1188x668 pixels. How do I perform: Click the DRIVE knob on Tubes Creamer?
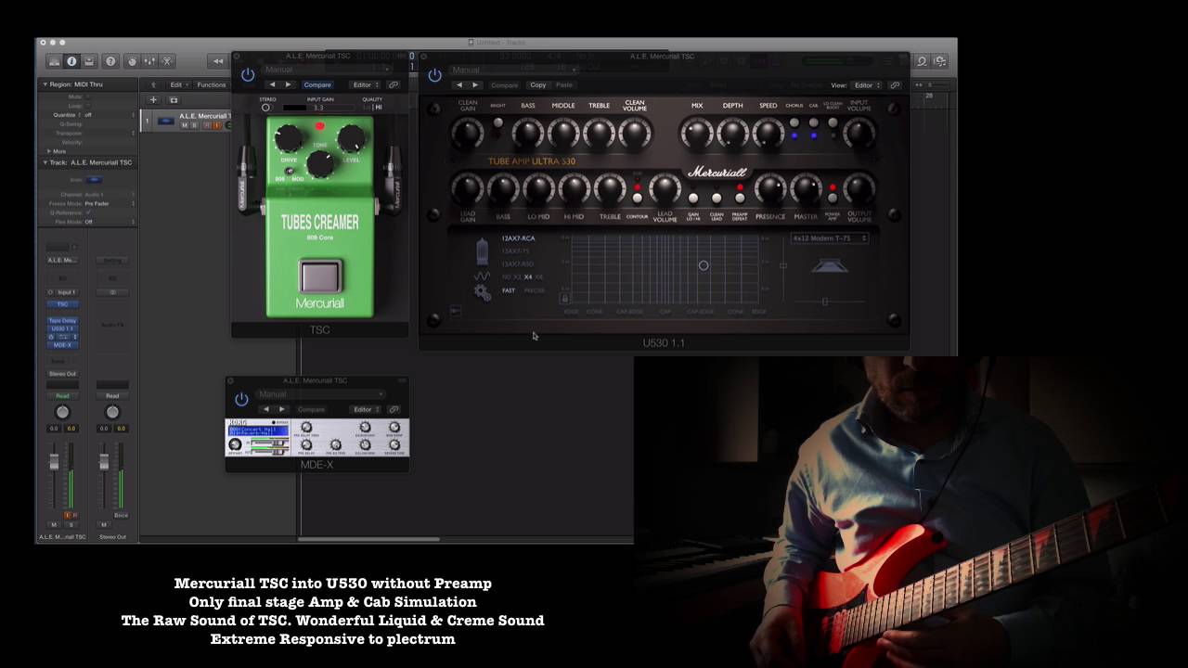[289, 139]
